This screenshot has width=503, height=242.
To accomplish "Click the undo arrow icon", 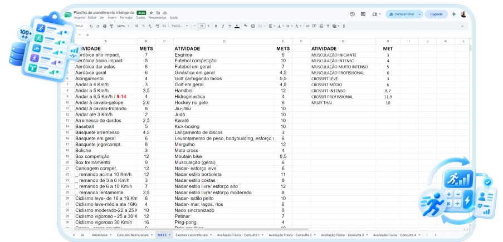I will click(x=91, y=26).
